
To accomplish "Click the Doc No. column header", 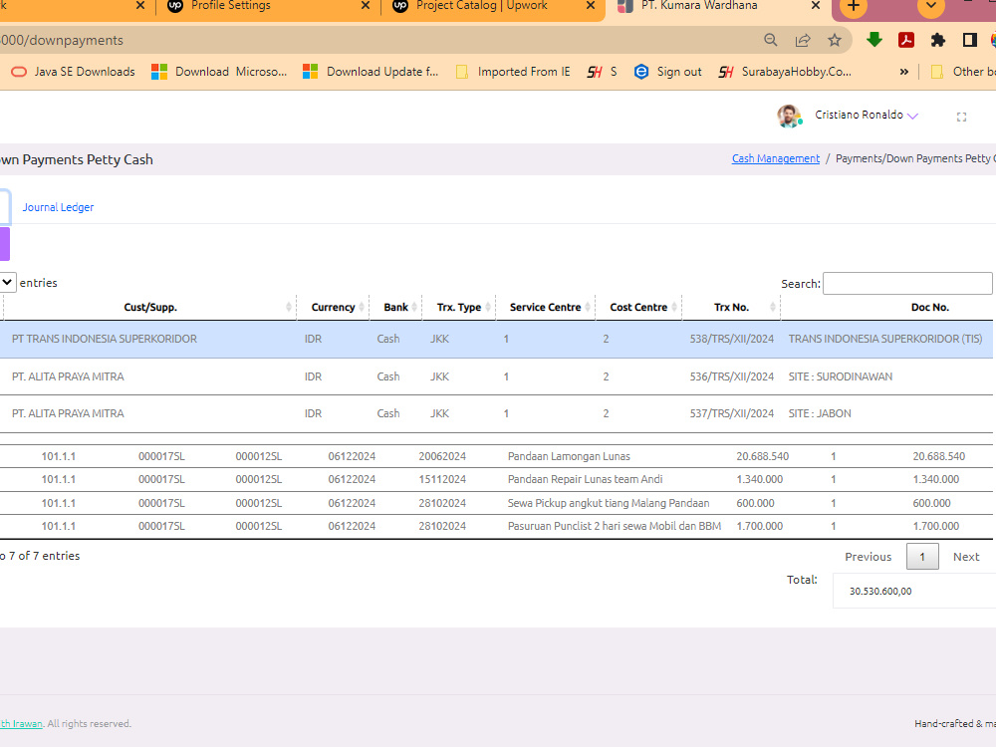I will point(930,307).
